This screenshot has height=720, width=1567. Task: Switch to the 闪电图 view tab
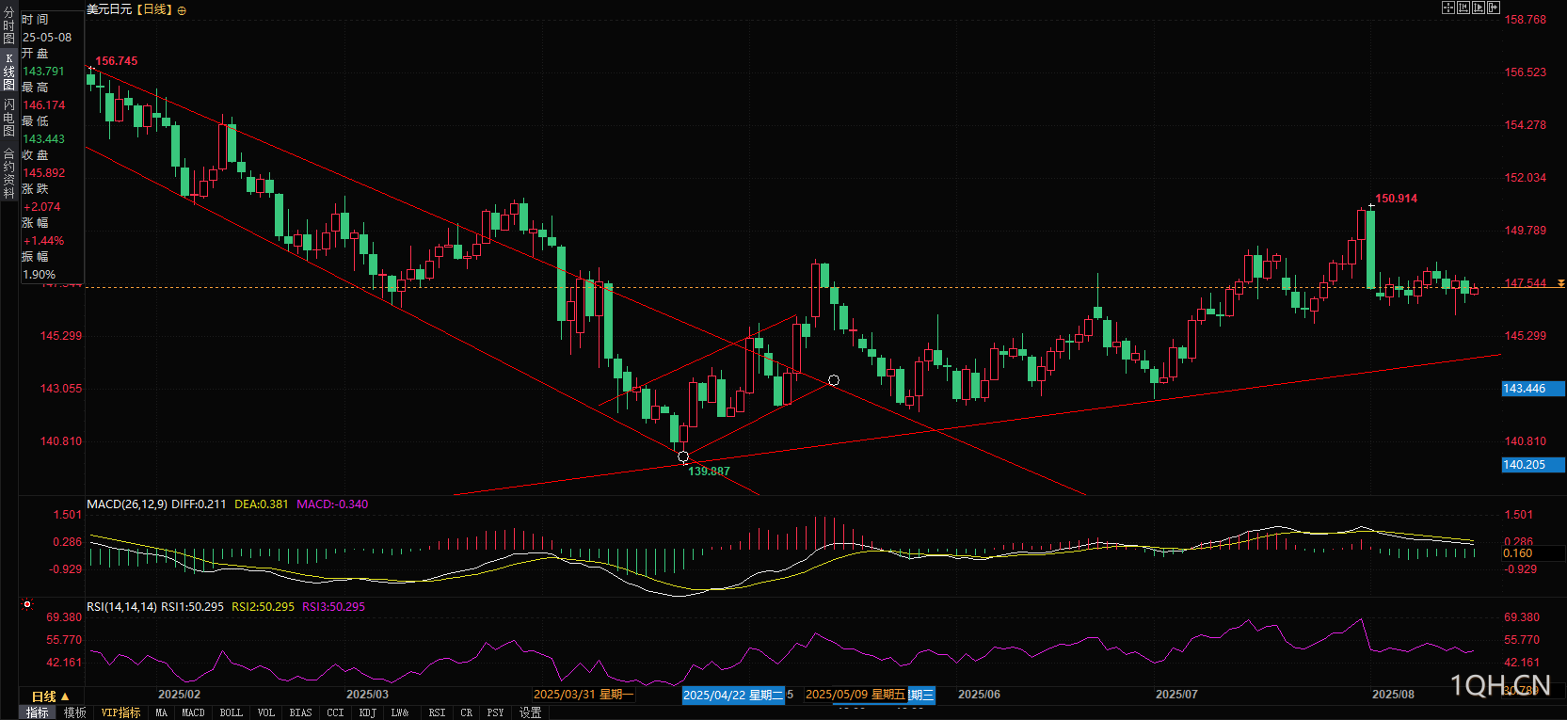(8, 118)
